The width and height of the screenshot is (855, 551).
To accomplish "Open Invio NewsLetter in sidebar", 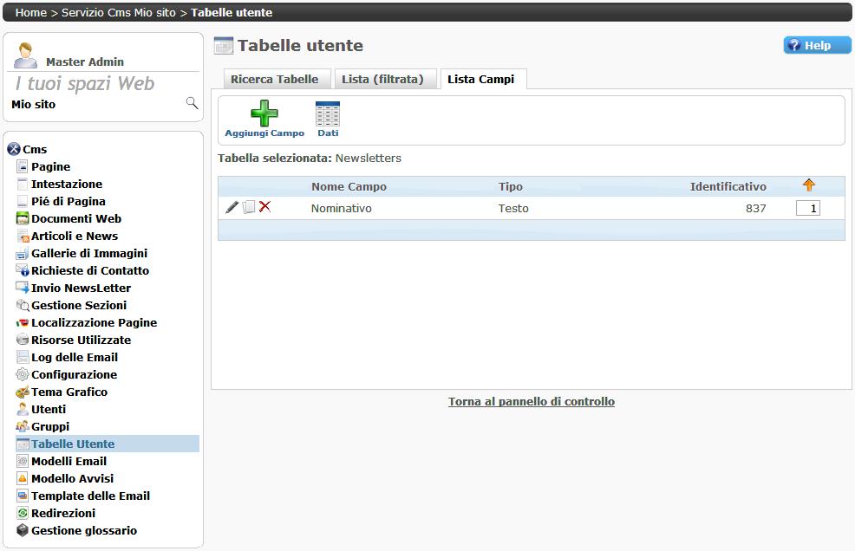I will pyautogui.click(x=81, y=288).
